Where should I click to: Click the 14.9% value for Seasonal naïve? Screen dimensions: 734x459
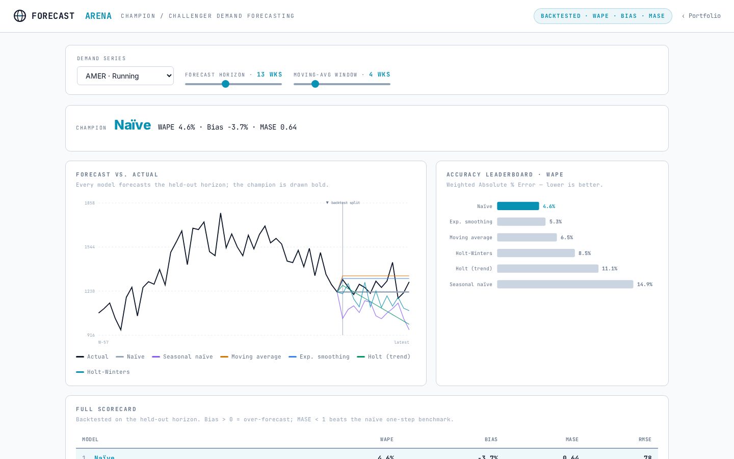pyautogui.click(x=645, y=285)
